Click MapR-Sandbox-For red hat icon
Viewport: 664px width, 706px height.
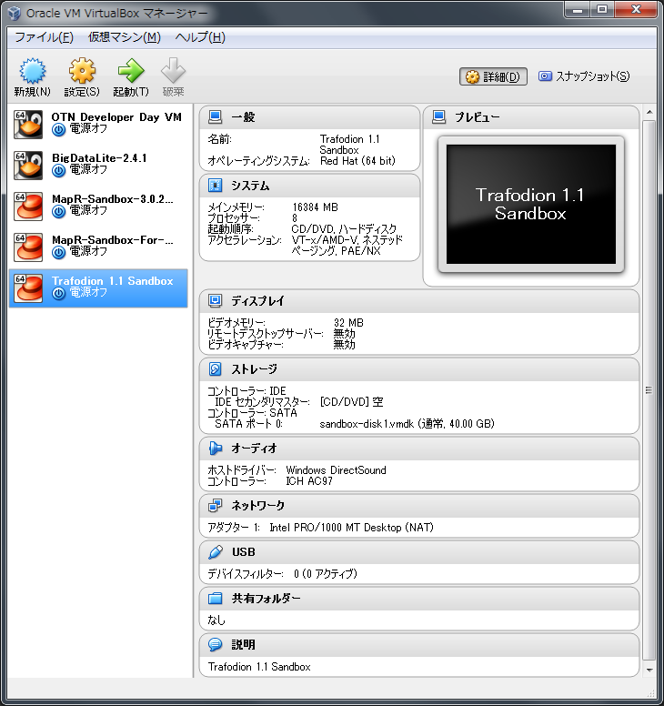pyautogui.click(x=28, y=247)
